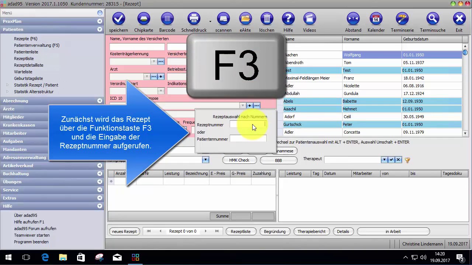
Task: Open Microsoft Edge from the taskbar
Action: tap(45, 257)
